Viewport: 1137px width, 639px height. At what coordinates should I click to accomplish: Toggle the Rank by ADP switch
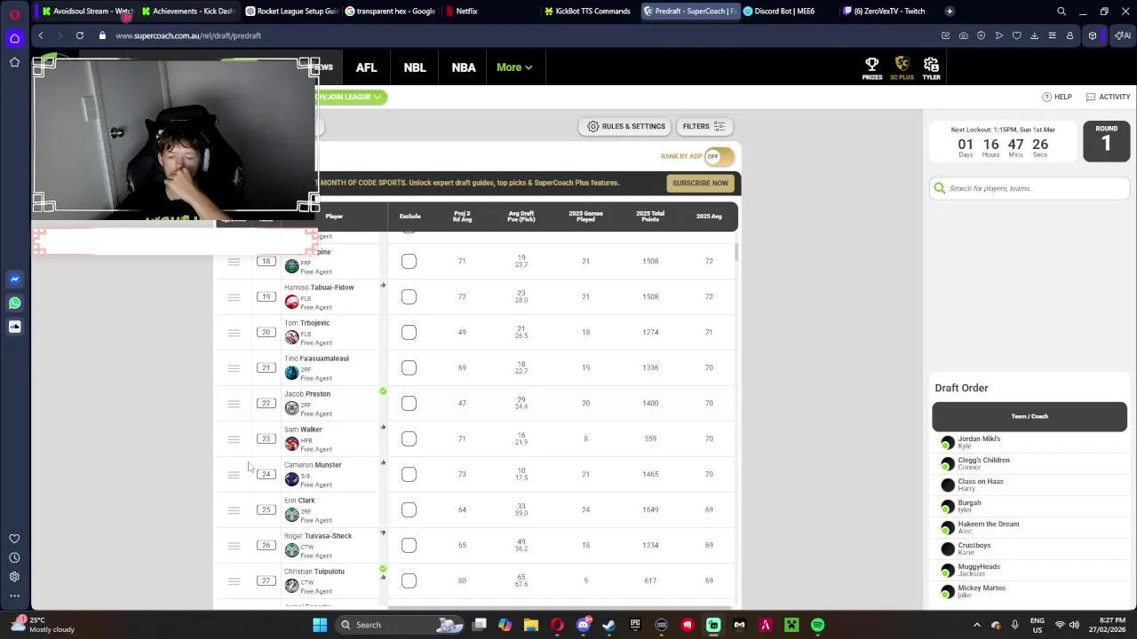click(720, 156)
